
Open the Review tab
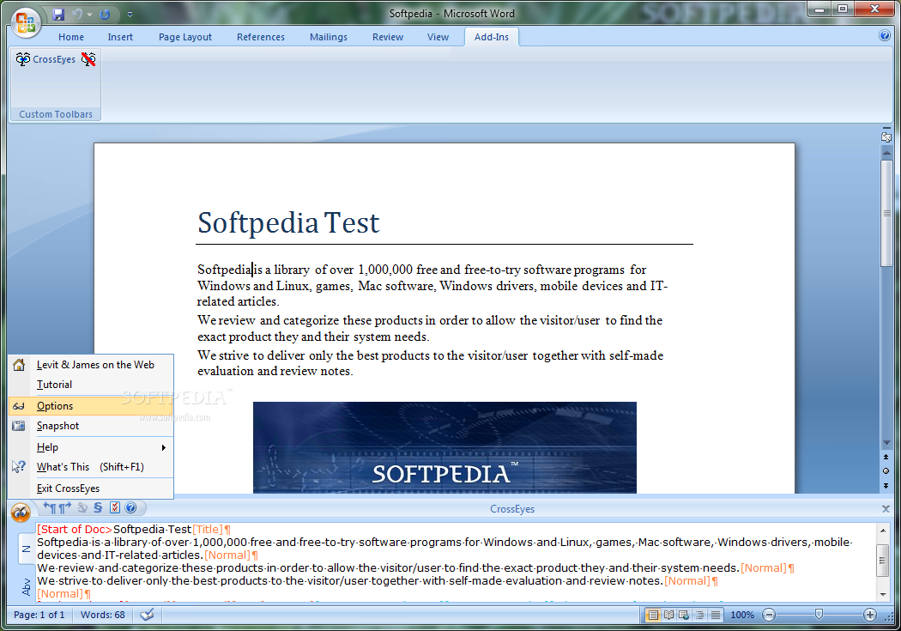pos(387,37)
